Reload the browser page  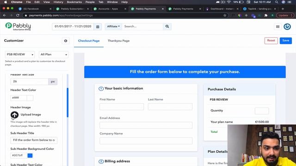[18, 15]
